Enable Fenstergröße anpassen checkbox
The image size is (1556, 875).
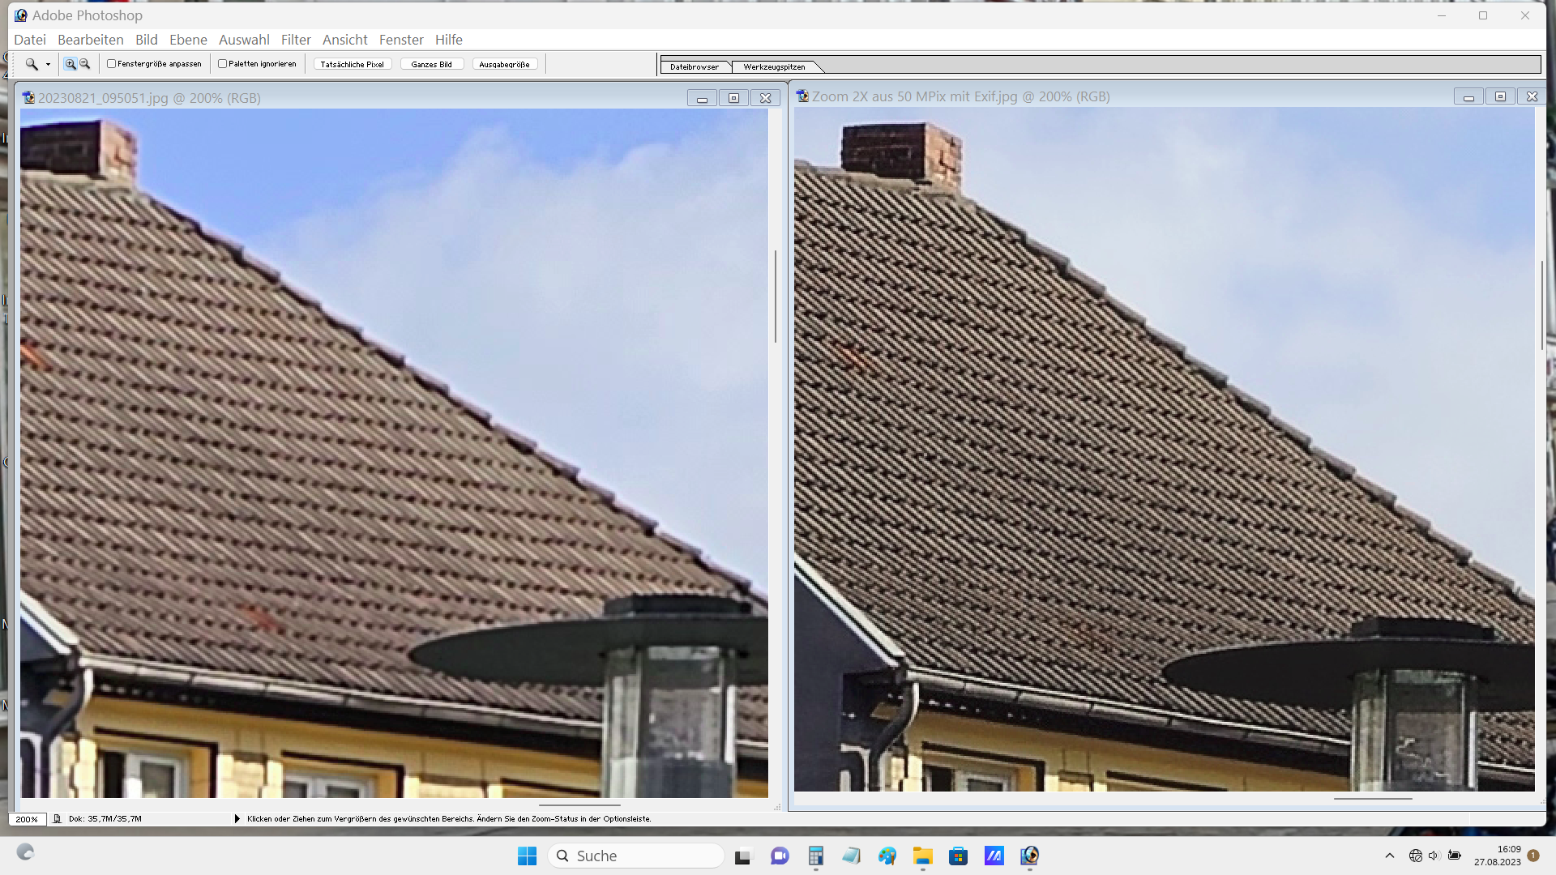[x=112, y=64]
